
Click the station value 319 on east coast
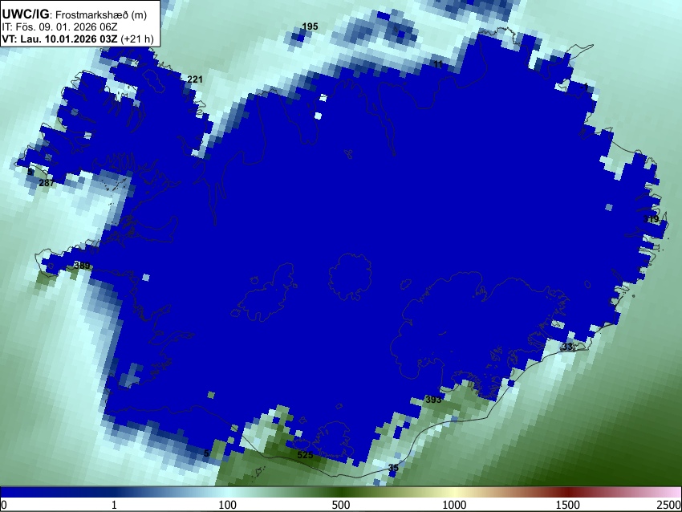click(x=652, y=219)
